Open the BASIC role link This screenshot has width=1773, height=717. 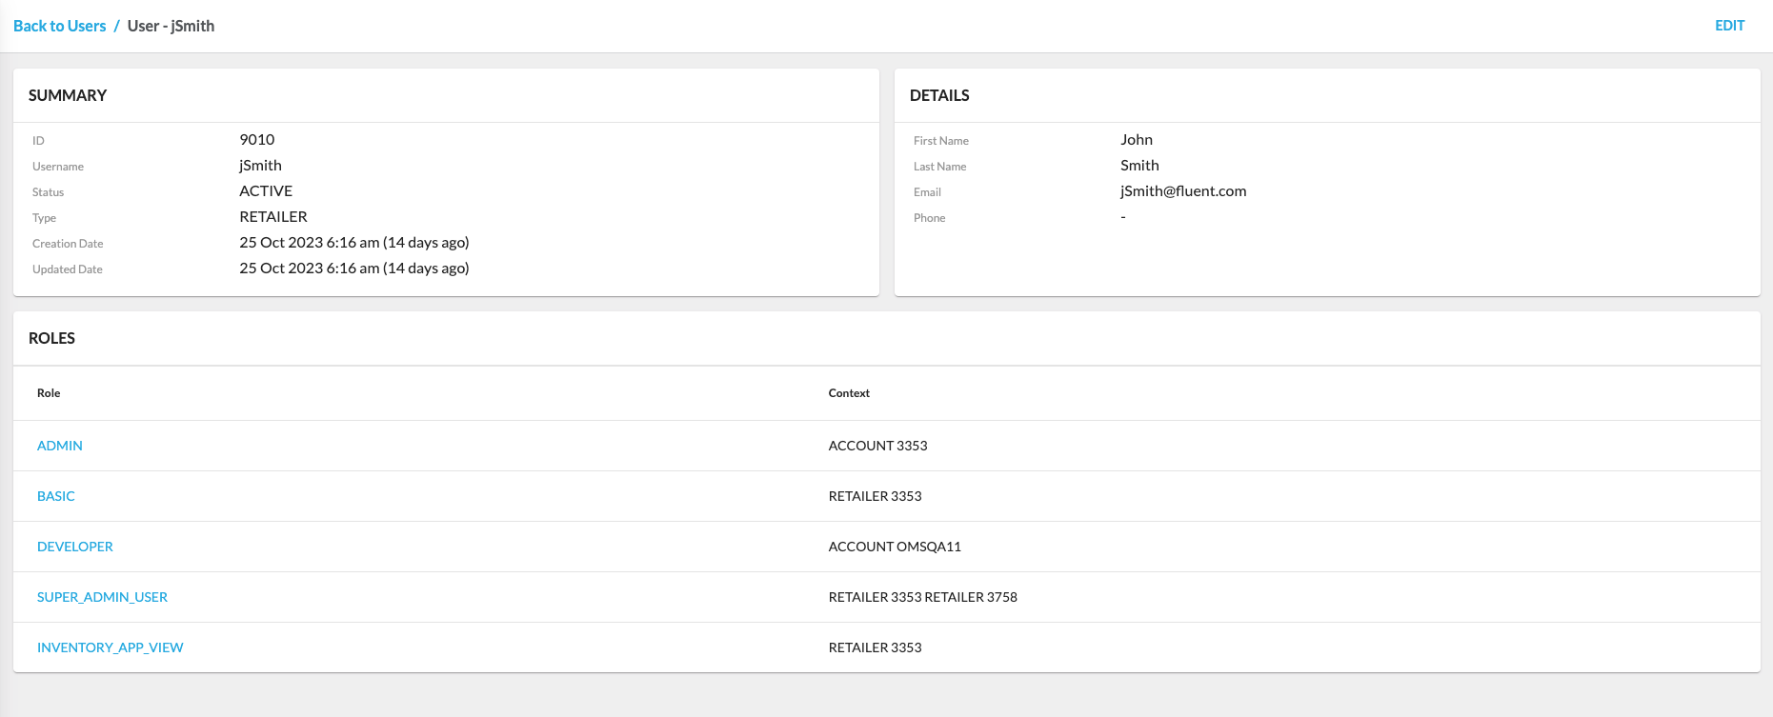(x=56, y=496)
